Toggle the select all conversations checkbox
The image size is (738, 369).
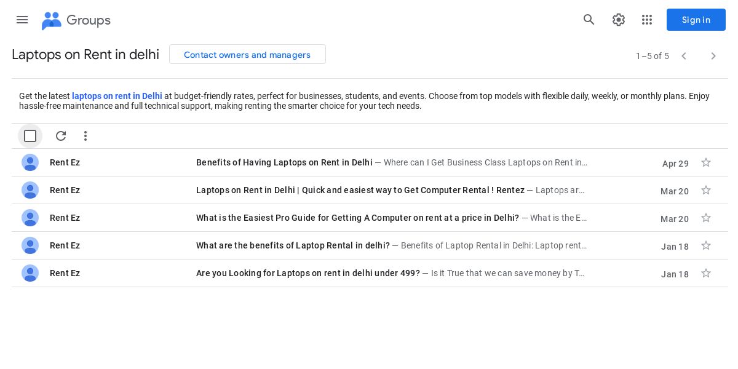click(30, 136)
